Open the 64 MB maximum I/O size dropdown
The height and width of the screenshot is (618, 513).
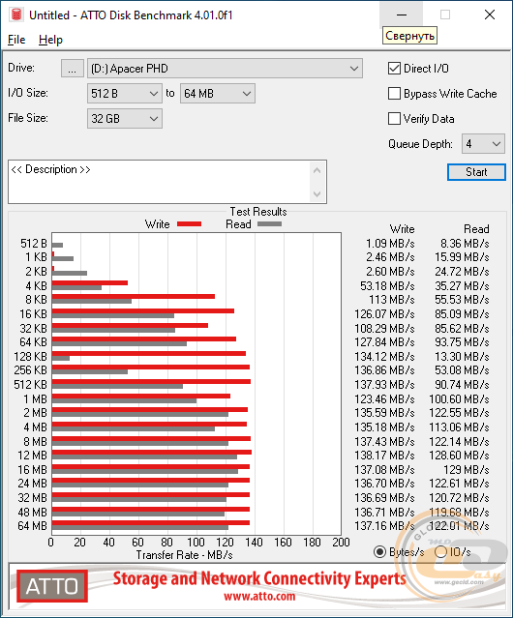click(218, 94)
